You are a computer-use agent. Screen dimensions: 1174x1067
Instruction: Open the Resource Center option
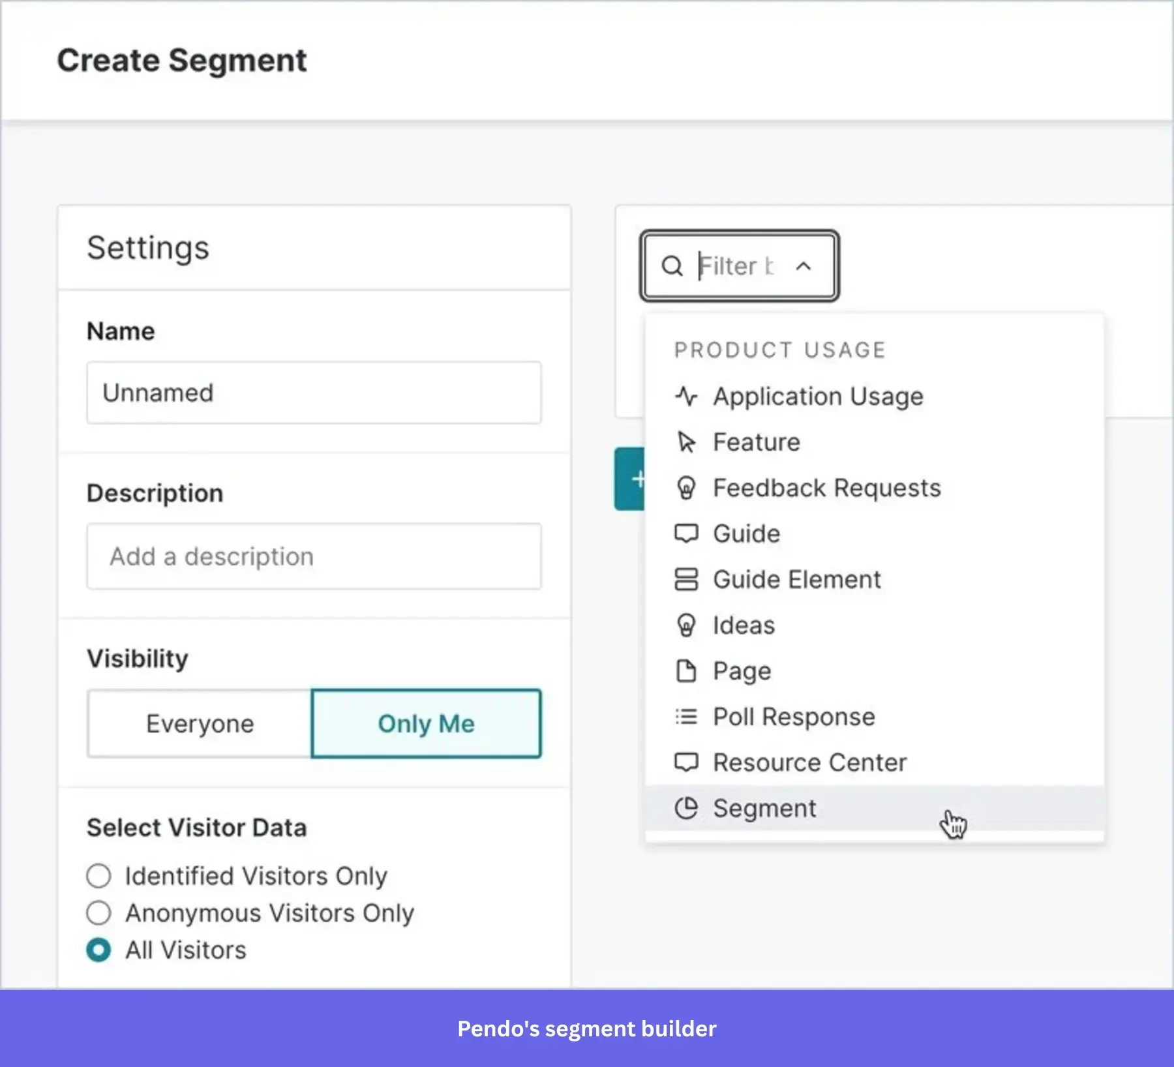(809, 762)
